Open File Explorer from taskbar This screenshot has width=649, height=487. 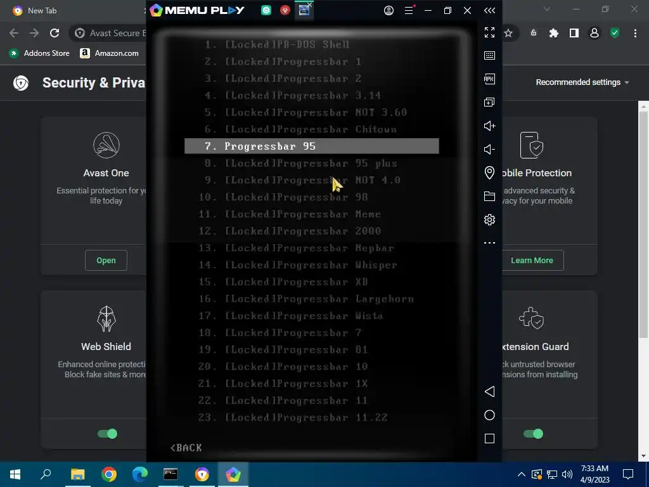pyautogui.click(x=77, y=474)
